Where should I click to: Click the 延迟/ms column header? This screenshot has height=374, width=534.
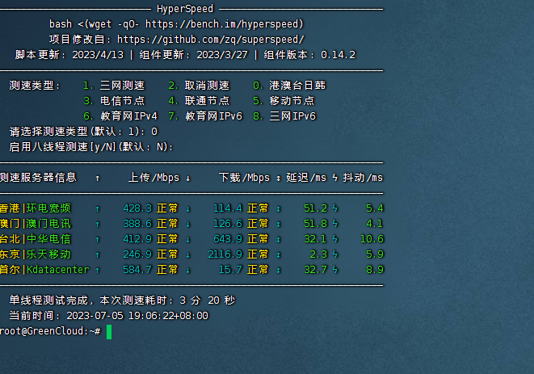tap(306, 178)
